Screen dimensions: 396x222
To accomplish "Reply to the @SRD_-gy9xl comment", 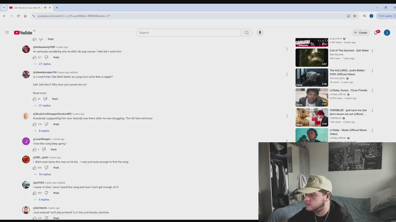I will click(56, 168).
